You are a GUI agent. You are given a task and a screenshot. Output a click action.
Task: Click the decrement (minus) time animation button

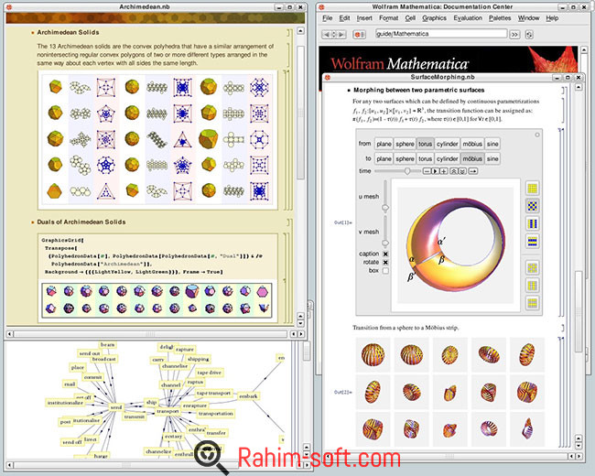coord(427,171)
